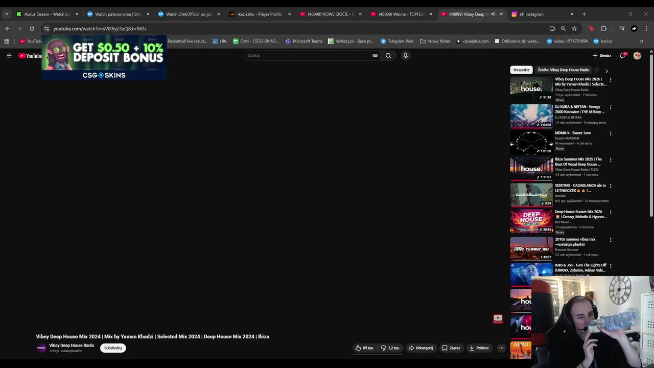The height and width of the screenshot is (368, 654).
Task: Open new browser tab
Action: [x=584, y=14]
